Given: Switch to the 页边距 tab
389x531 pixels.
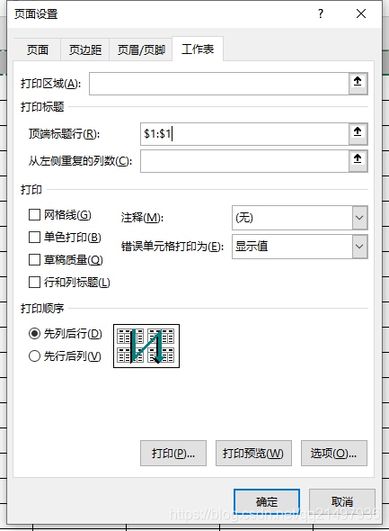Looking at the screenshot, I should pyautogui.click(x=85, y=49).
